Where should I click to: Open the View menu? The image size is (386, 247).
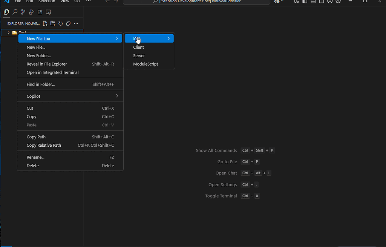point(64,2)
